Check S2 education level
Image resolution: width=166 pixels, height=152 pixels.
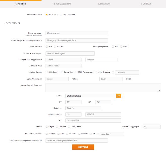[x=91, y=134]
